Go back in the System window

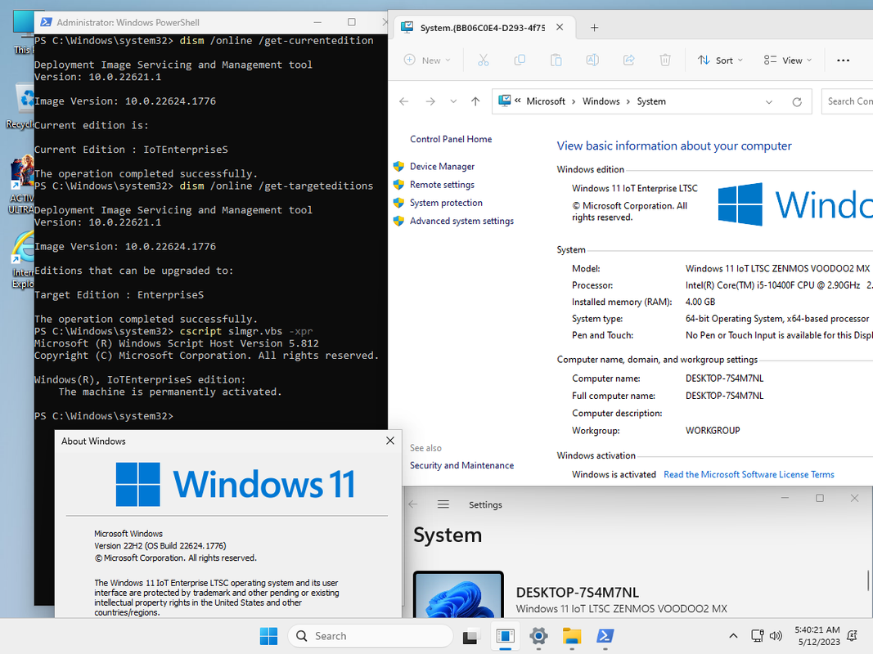(403, 101)
